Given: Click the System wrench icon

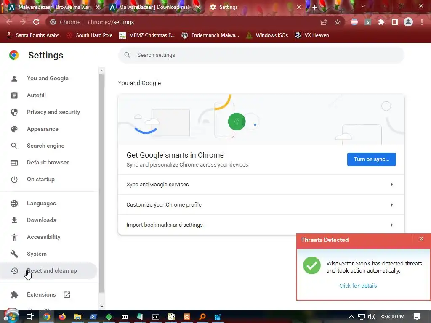Looking at the screenshot, I should [14, 254].
